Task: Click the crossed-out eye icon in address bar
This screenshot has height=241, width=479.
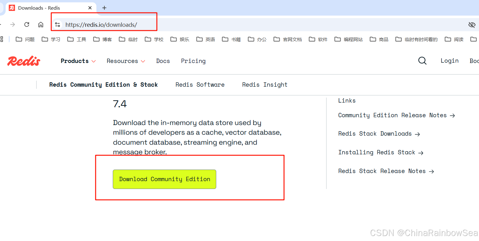Action: coord(472,25)
